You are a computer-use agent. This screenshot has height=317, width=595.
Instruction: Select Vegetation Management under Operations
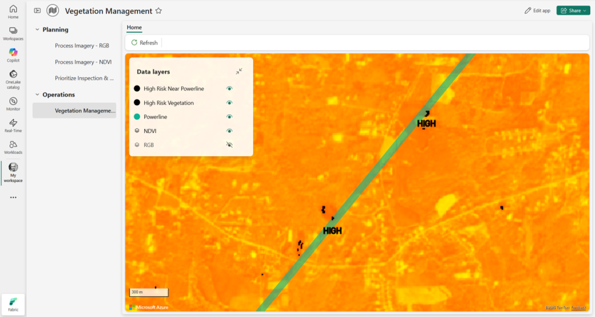[x=74, y=110]
